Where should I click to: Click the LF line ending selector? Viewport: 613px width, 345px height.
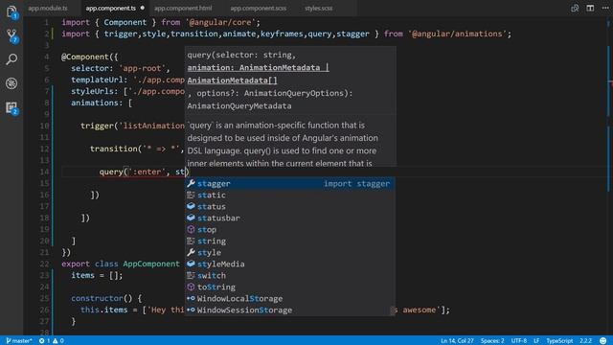[536, 341]
